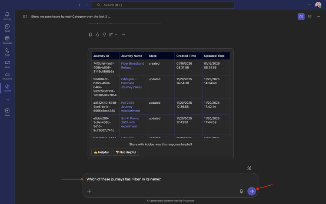The height and width of the screenshot is (204, 326).
Task: Switch to the Calls tab
Action: [7, 52]
